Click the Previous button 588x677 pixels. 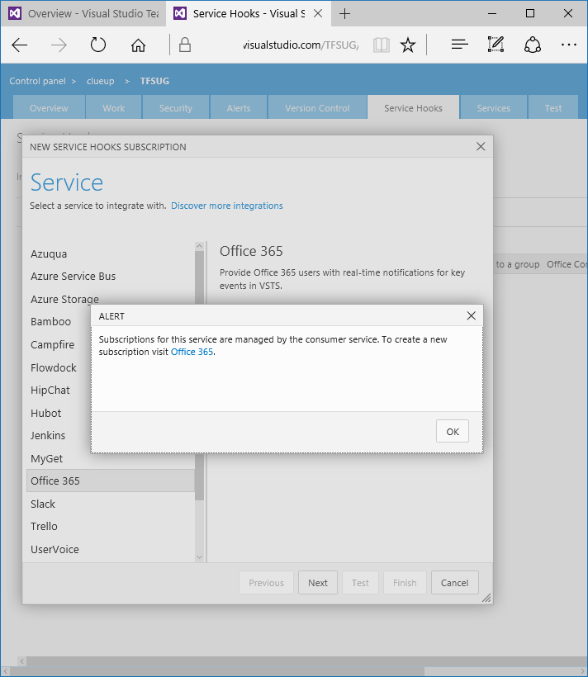tap(266, 583)
